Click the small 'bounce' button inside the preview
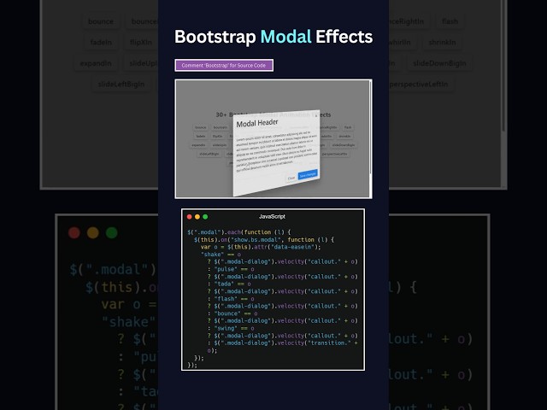Screen dimensions: 547x410 [201, 127]
